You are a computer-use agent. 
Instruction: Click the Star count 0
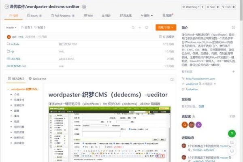pyautogui.click(x=217, y=7)
